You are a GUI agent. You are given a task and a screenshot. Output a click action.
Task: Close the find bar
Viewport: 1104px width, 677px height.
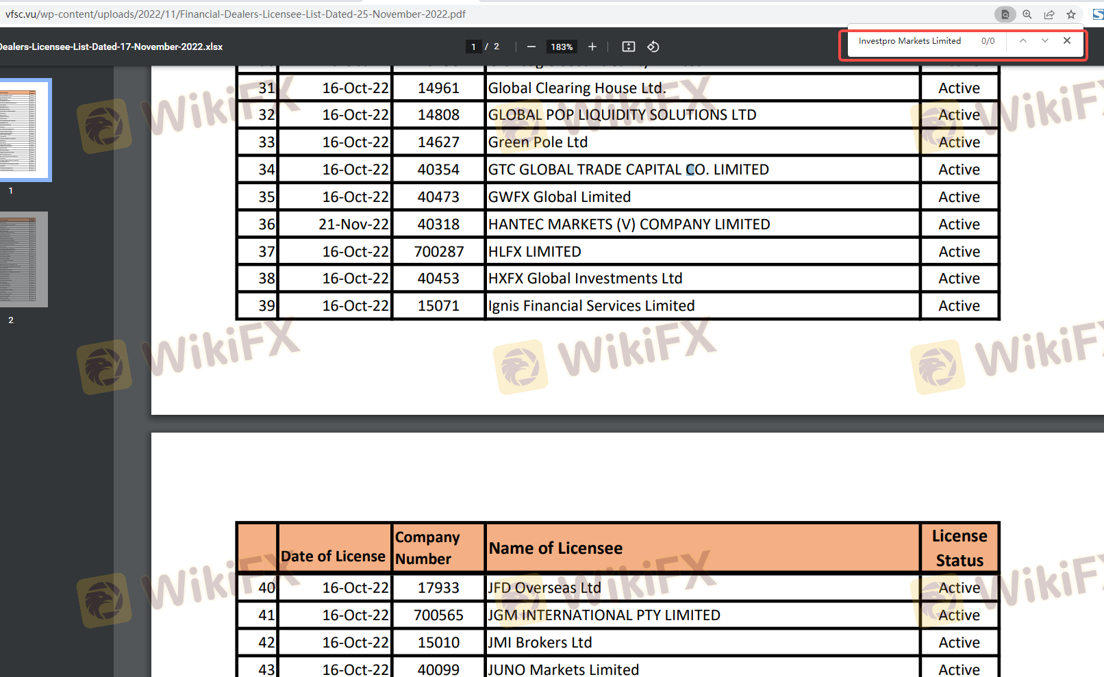pyautogui.click(x=1067, y=41)
